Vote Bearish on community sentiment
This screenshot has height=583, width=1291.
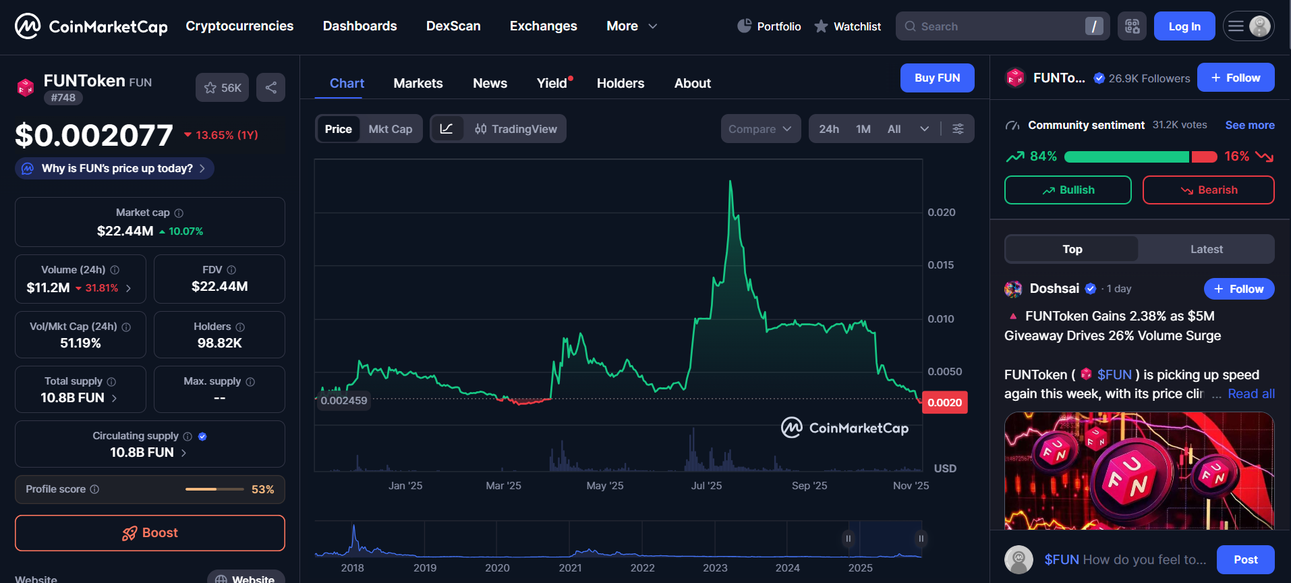1208,190
